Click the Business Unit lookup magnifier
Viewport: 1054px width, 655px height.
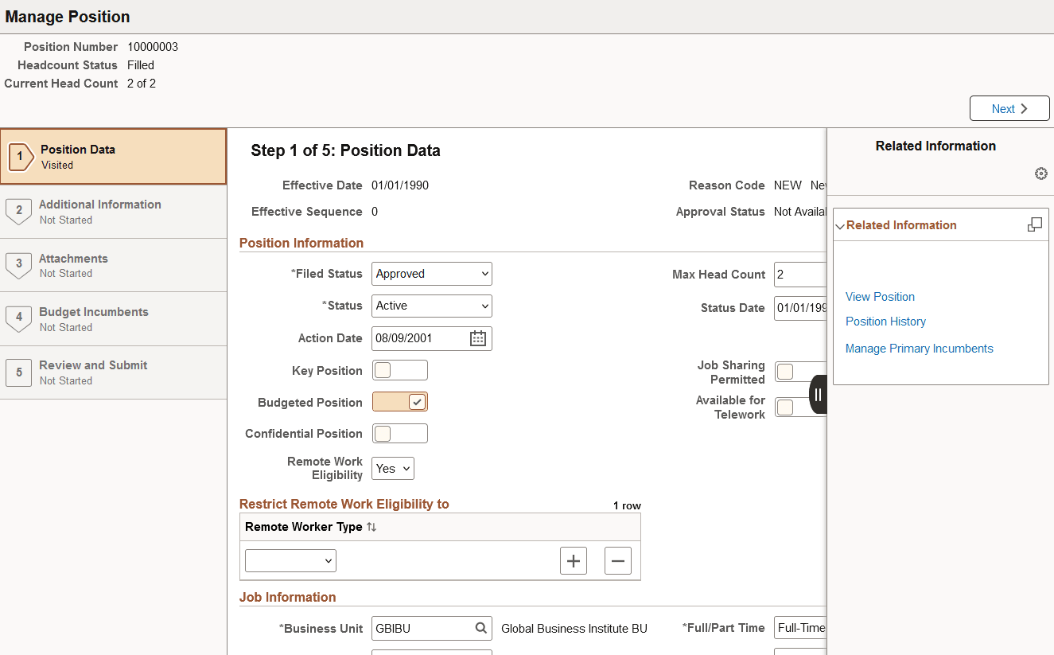pos(481,628)
